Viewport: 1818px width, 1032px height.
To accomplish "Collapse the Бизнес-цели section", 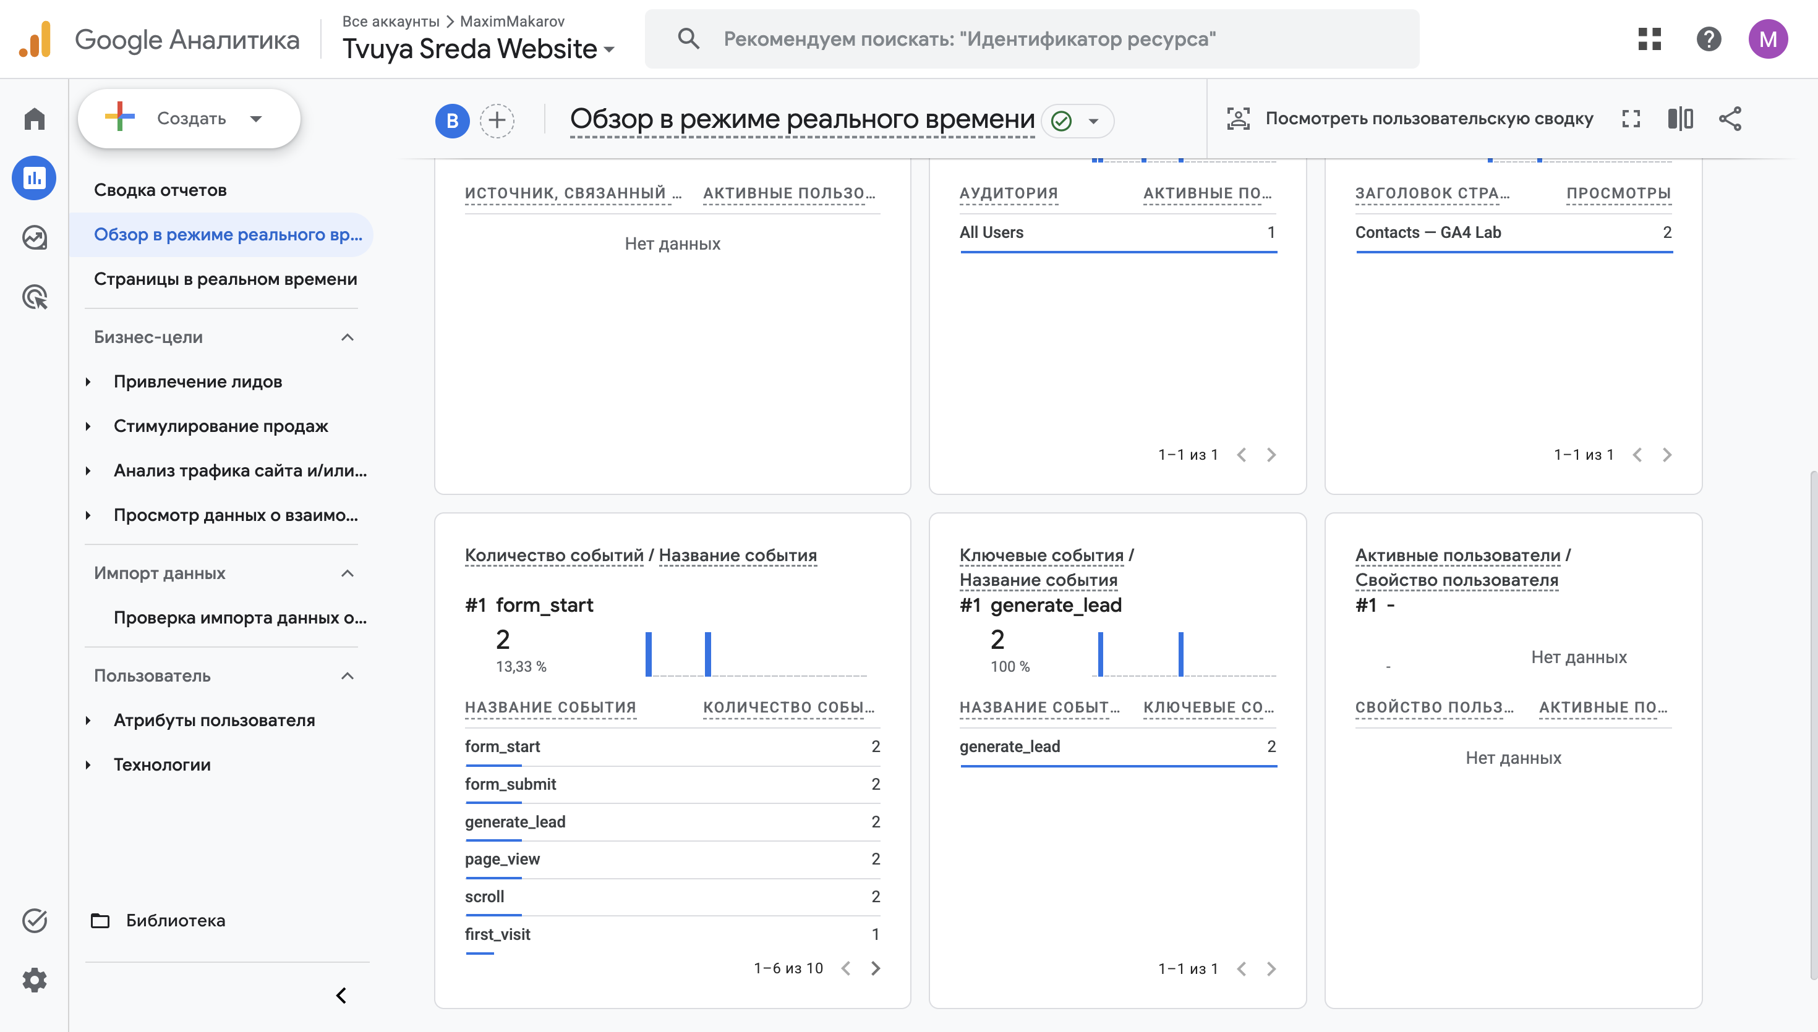I will pyautogui.click(x=348, y=337).
